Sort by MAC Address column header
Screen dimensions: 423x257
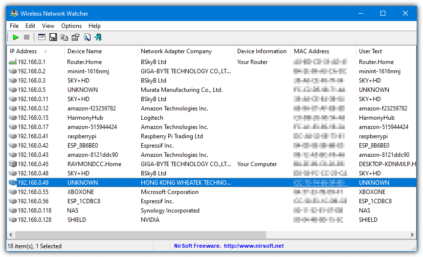point(323,51)
